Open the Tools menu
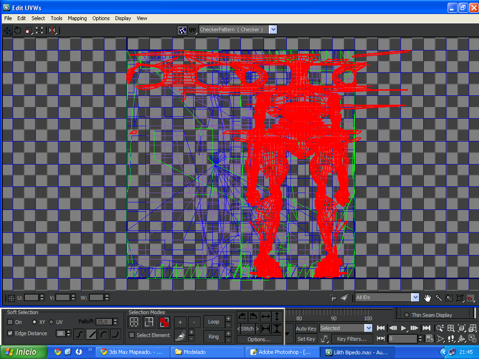The image size is (479, 359). click(57, 18)
